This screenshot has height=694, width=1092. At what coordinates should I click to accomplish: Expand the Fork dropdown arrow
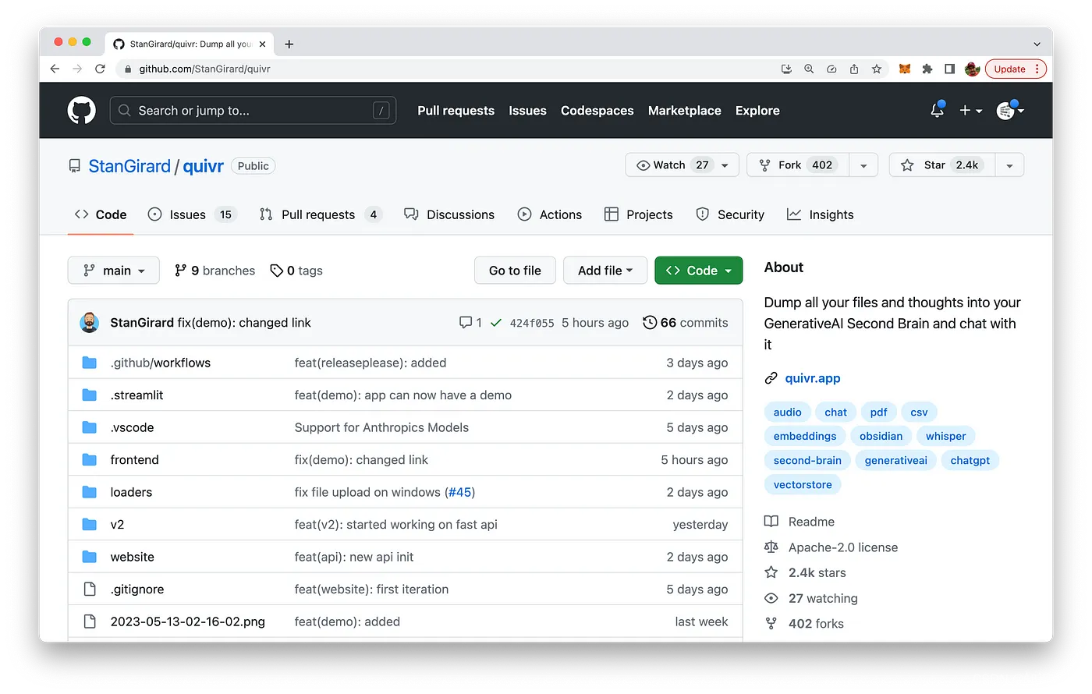coord(863,165)
